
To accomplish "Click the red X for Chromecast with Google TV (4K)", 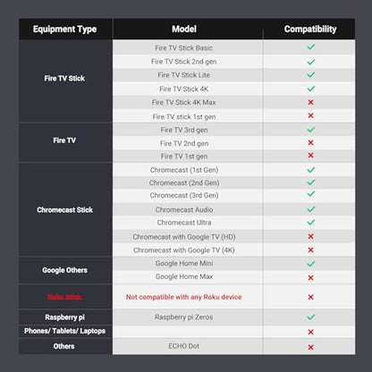I will tap(310, 249).
